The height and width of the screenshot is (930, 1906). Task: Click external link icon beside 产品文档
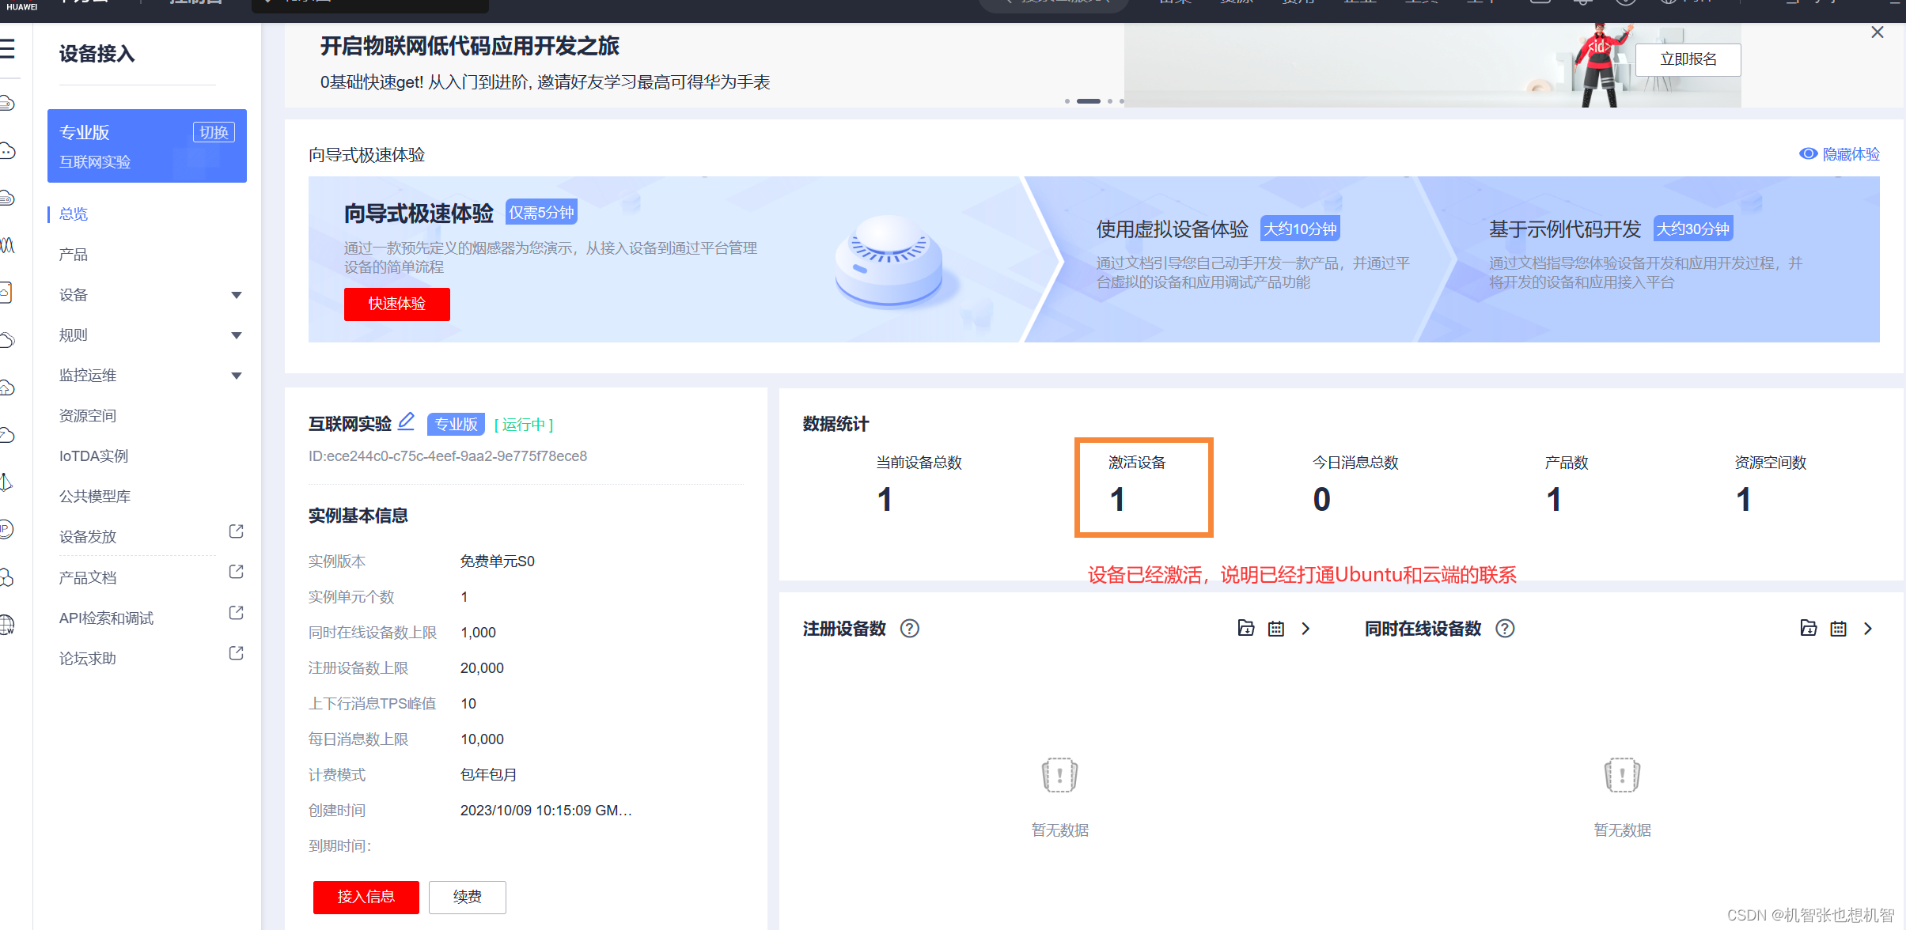pos(236,572)
